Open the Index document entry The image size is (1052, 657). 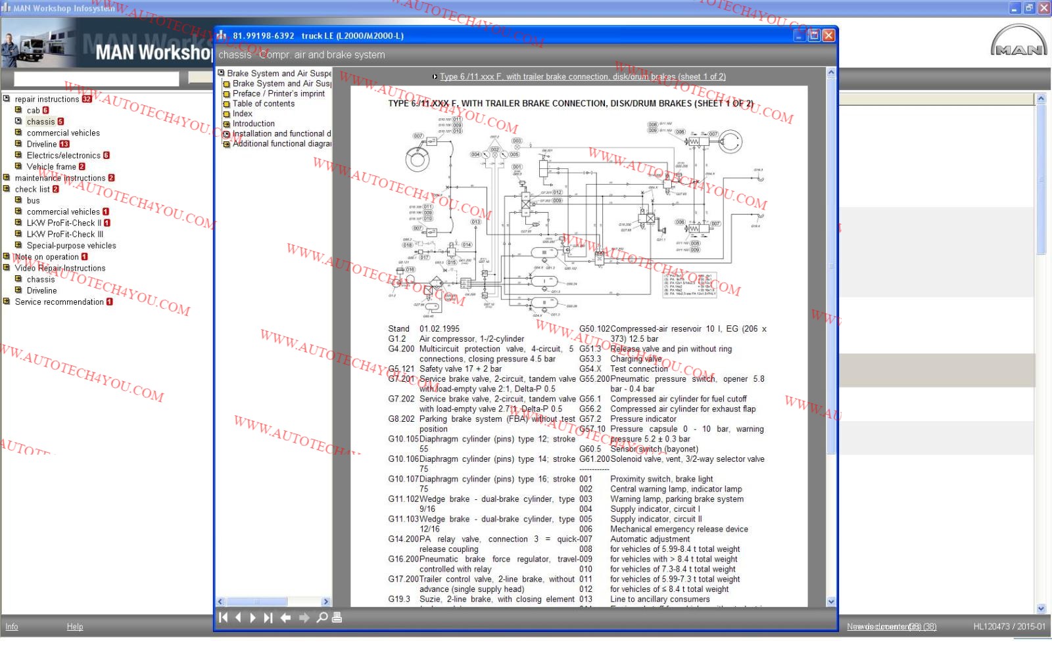(x=242, y=114)
